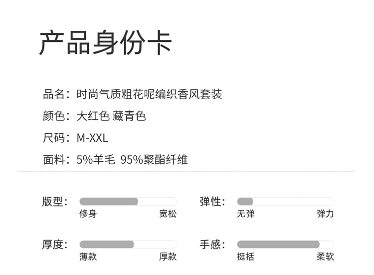Click the 弹力 label under the elasticity bar

[x=325, y=214]
